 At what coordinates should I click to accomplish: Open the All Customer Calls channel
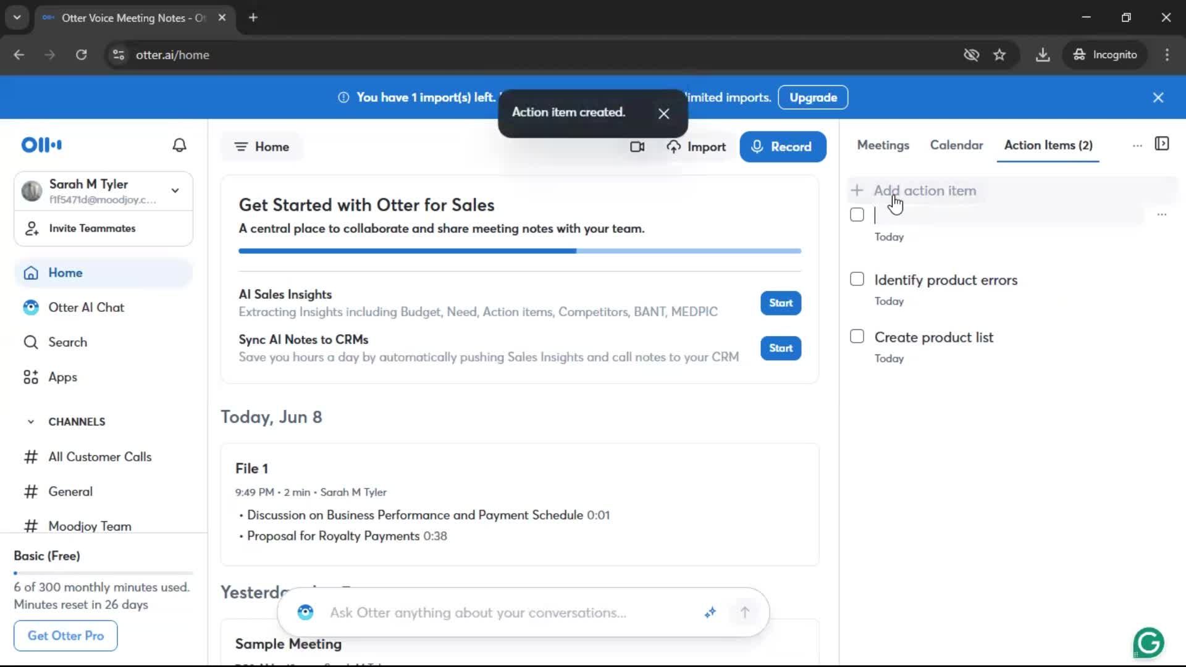(99, 457)
